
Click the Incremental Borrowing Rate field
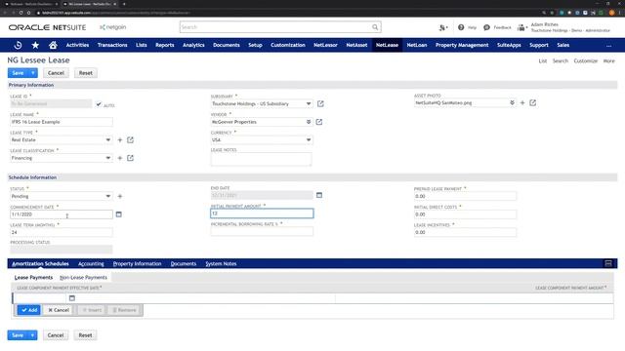(262, 232)
